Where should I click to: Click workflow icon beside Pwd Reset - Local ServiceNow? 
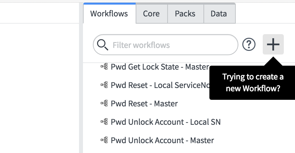[x=104, y=85]
